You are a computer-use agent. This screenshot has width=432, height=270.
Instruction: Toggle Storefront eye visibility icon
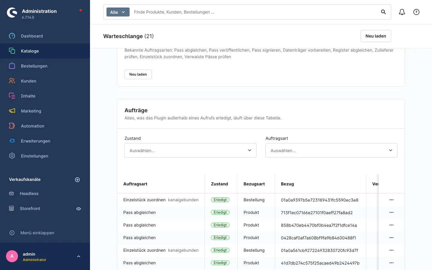pos(79,209)
